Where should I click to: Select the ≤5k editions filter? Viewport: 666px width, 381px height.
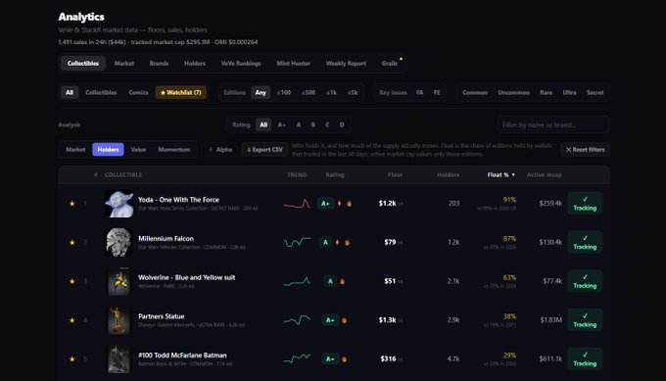point(353,93)
